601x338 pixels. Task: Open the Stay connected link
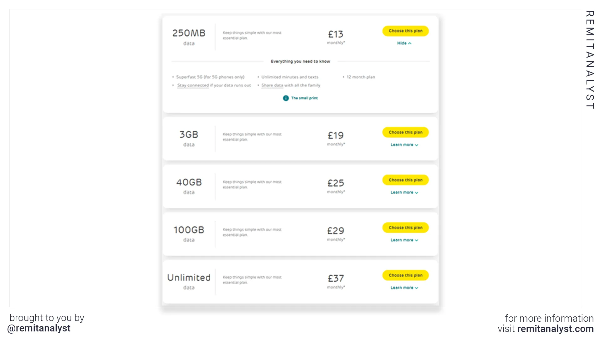pos(193,85)
